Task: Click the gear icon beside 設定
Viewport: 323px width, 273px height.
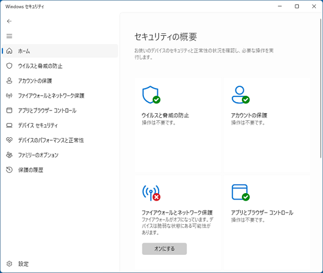Action: pyautogui.click(x=9, y=264)
